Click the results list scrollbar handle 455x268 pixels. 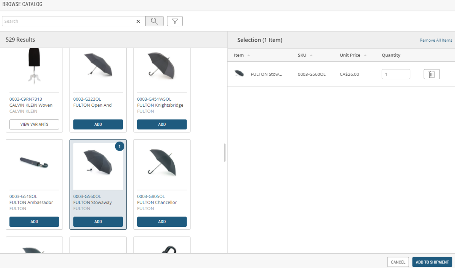pyautogui.click(x=224, y=153)
